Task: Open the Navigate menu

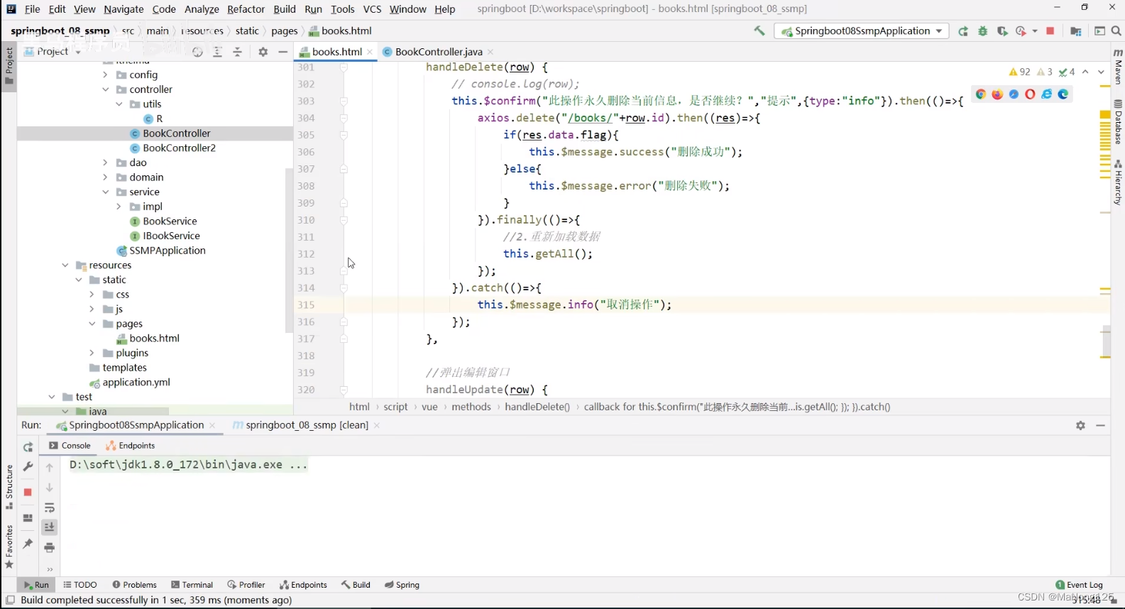Action: (124, 9)
